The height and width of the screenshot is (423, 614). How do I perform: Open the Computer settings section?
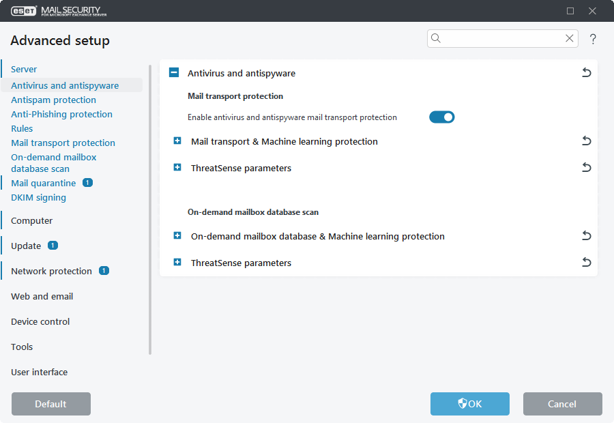point(31,220)
